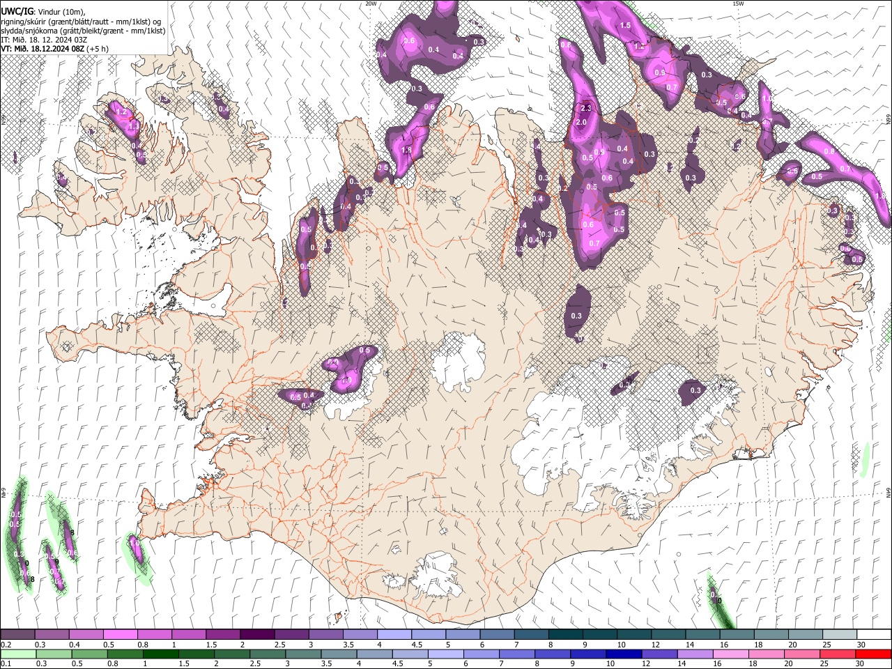Viewport: 892px width, 669px height.
Task: Click the 2.3 snowfall value on the map
Action: click(586, 108)
